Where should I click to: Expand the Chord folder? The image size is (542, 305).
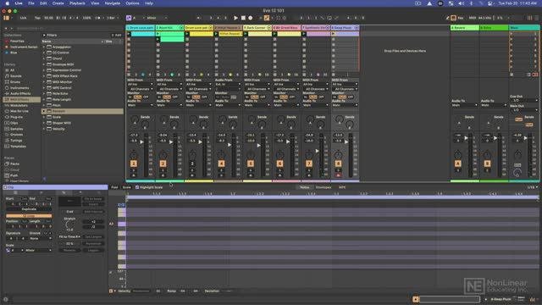[44, 58]
